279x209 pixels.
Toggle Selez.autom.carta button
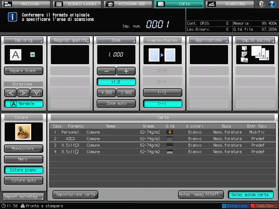(x=251, y=194)
